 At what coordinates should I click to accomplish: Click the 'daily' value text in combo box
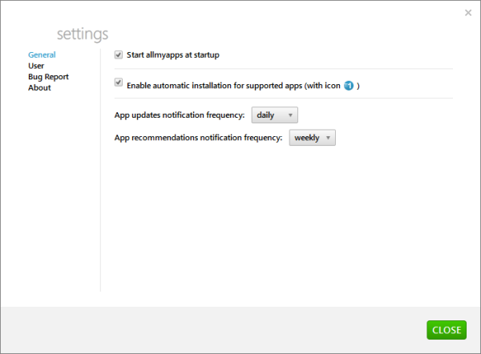click(x=265, y=115)
